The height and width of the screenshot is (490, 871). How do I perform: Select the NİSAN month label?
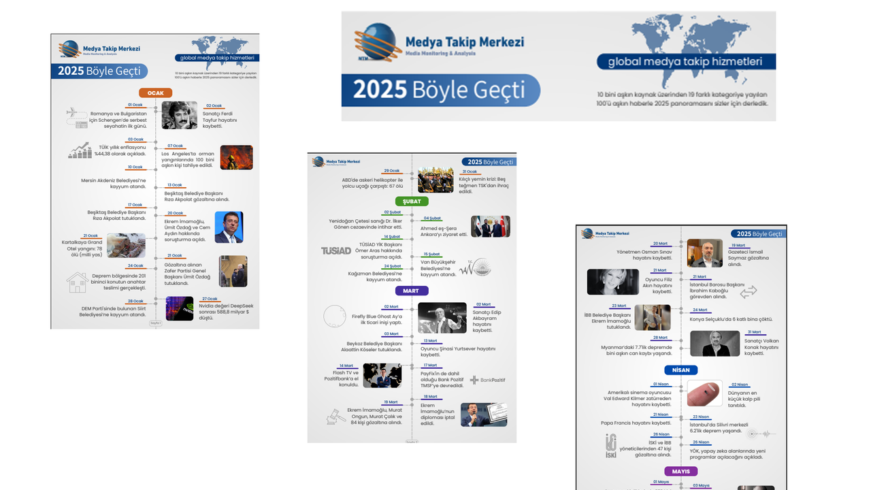tap(681, 370)
